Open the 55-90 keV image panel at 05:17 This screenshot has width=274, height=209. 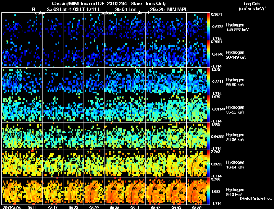[53, 81]
